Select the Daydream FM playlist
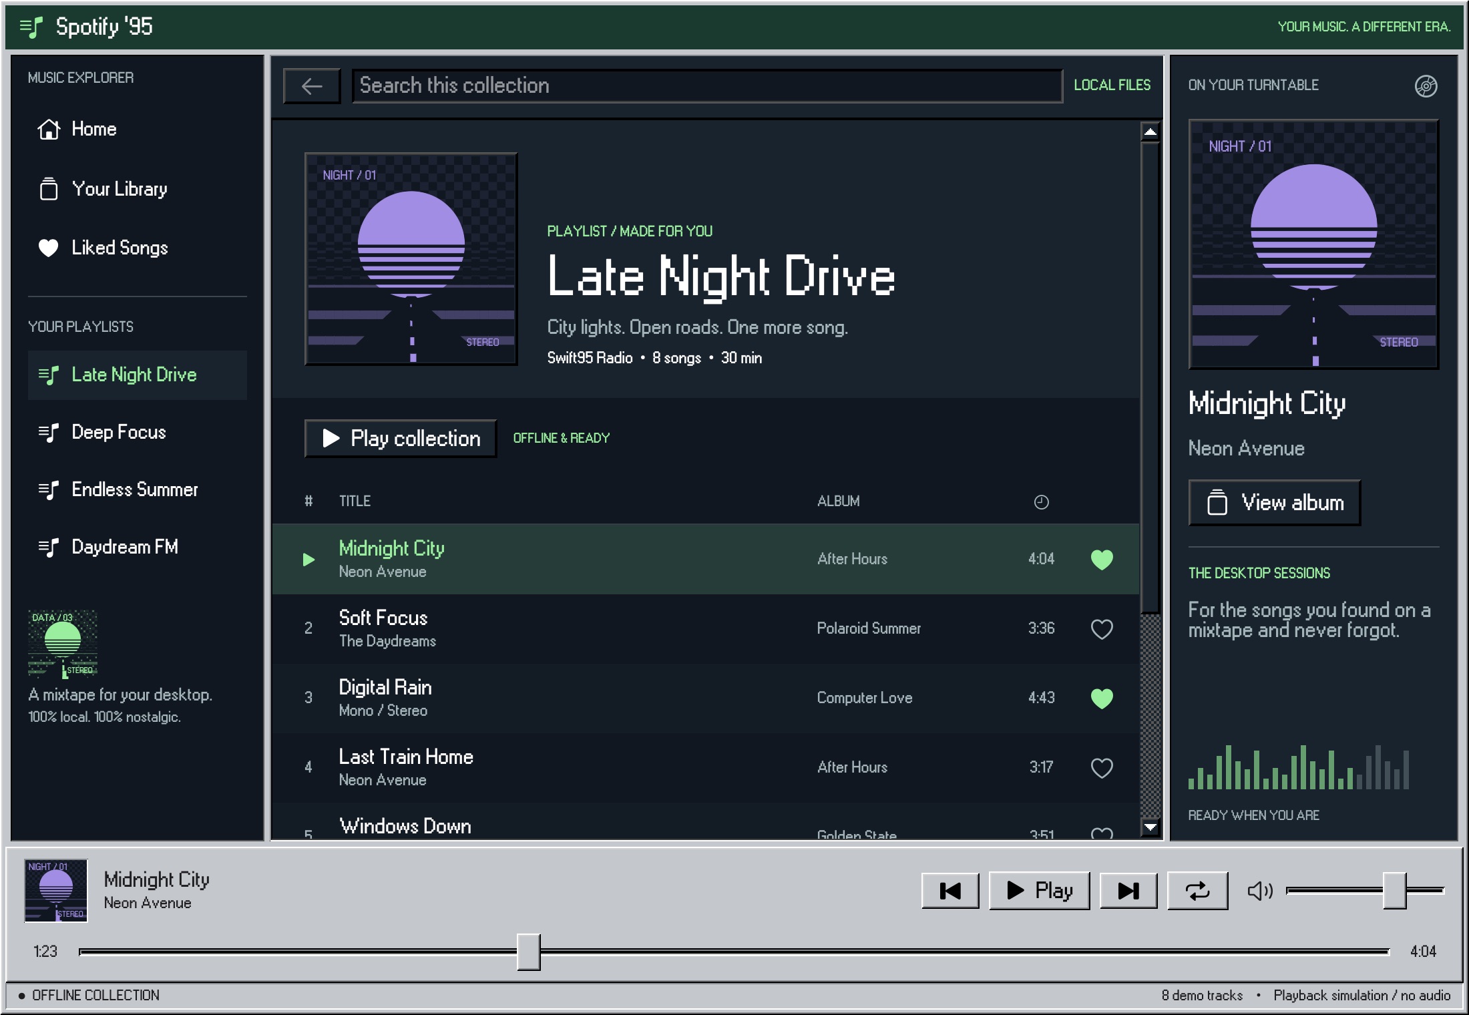1469x1015 pixels. [138, 547]
